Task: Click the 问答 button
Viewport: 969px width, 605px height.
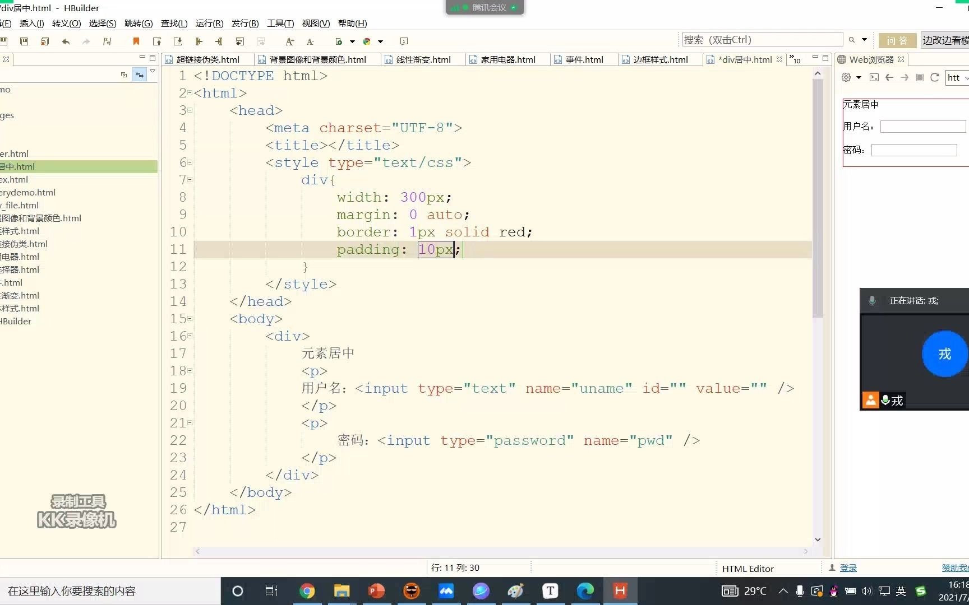Action: pyautogui.click(x=897, y=40)
